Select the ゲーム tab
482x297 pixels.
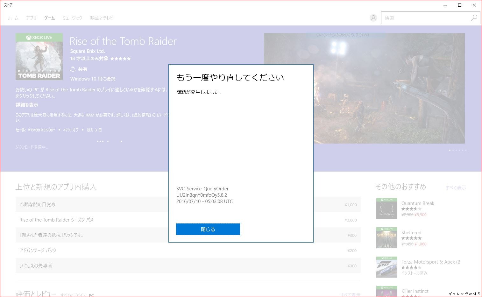(49, 18)
